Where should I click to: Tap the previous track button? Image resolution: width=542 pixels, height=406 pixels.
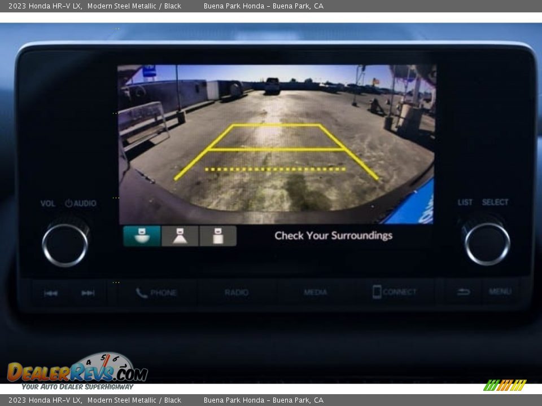click(51, 293)
